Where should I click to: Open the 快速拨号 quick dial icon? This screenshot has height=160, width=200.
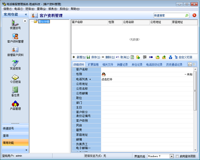pyautogui.click(x=15, y=24)
